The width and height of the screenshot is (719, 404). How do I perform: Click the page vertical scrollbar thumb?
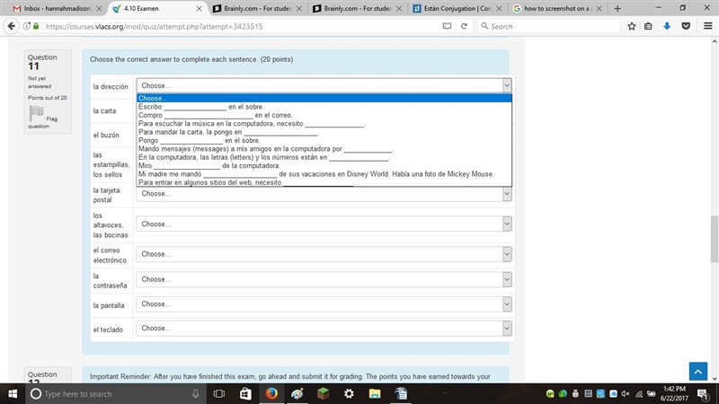click(714, 239)
